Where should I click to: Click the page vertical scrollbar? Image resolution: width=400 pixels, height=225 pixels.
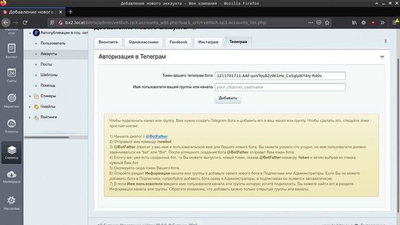(x=399, y=135)
